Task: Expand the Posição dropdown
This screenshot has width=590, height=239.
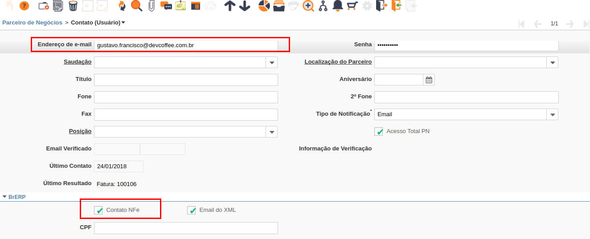Action: pyautogui.click(x=272, y=132)
